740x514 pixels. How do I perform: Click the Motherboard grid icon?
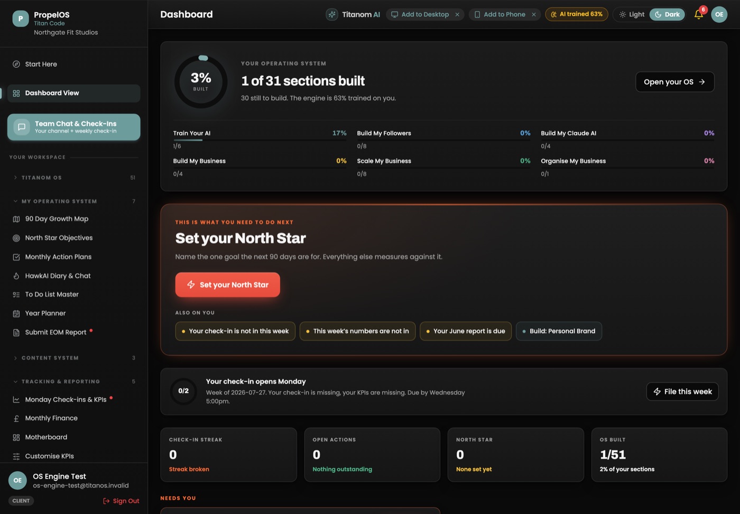pyautogui.click(x=16, y=437)
